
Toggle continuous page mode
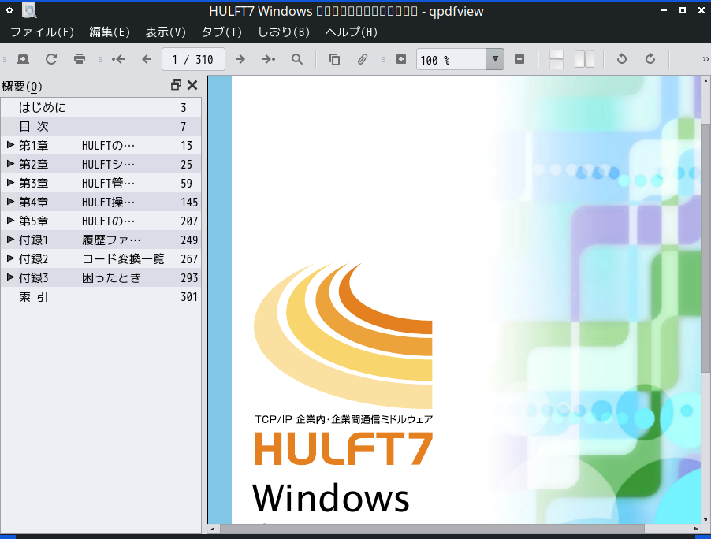pos(556,59)
